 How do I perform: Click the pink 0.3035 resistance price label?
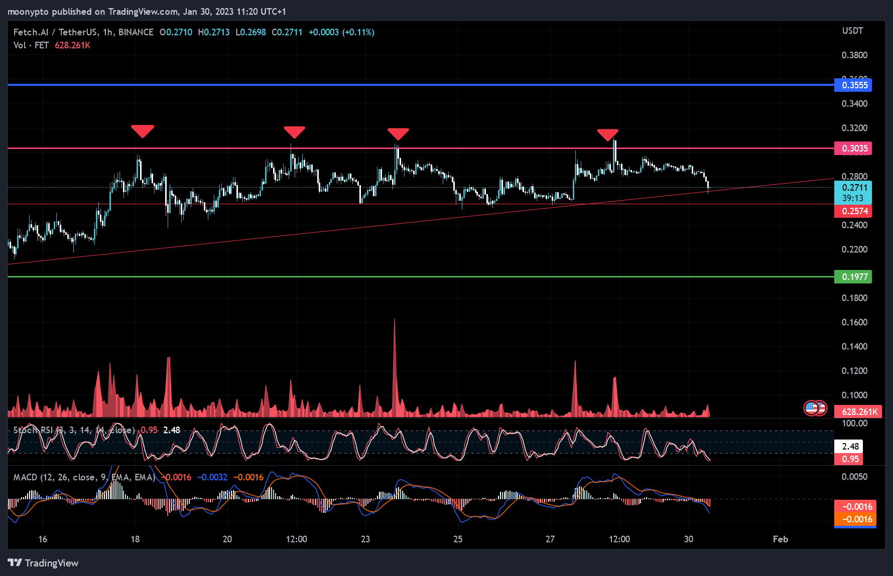(x=853, y=148)
